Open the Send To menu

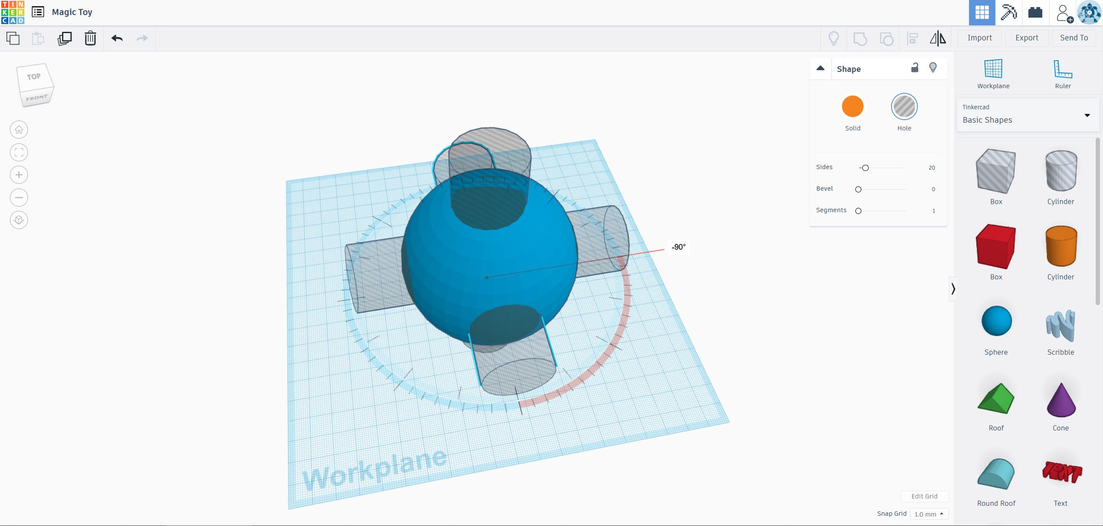coord(1074,38)
